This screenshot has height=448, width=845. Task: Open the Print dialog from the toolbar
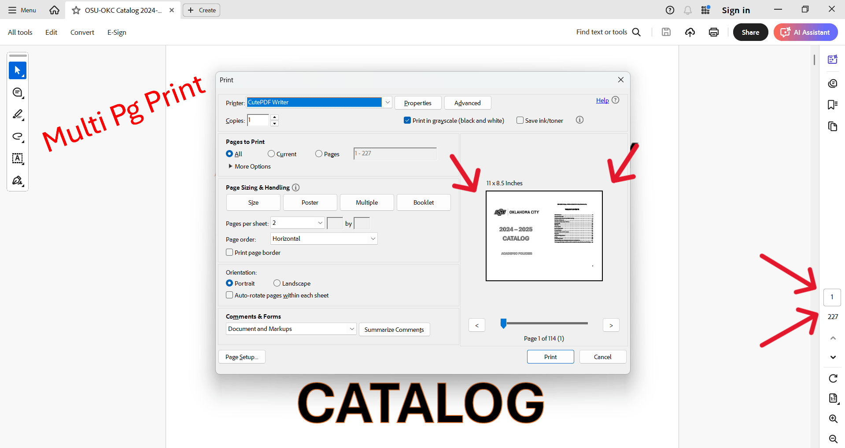[713, 32]
